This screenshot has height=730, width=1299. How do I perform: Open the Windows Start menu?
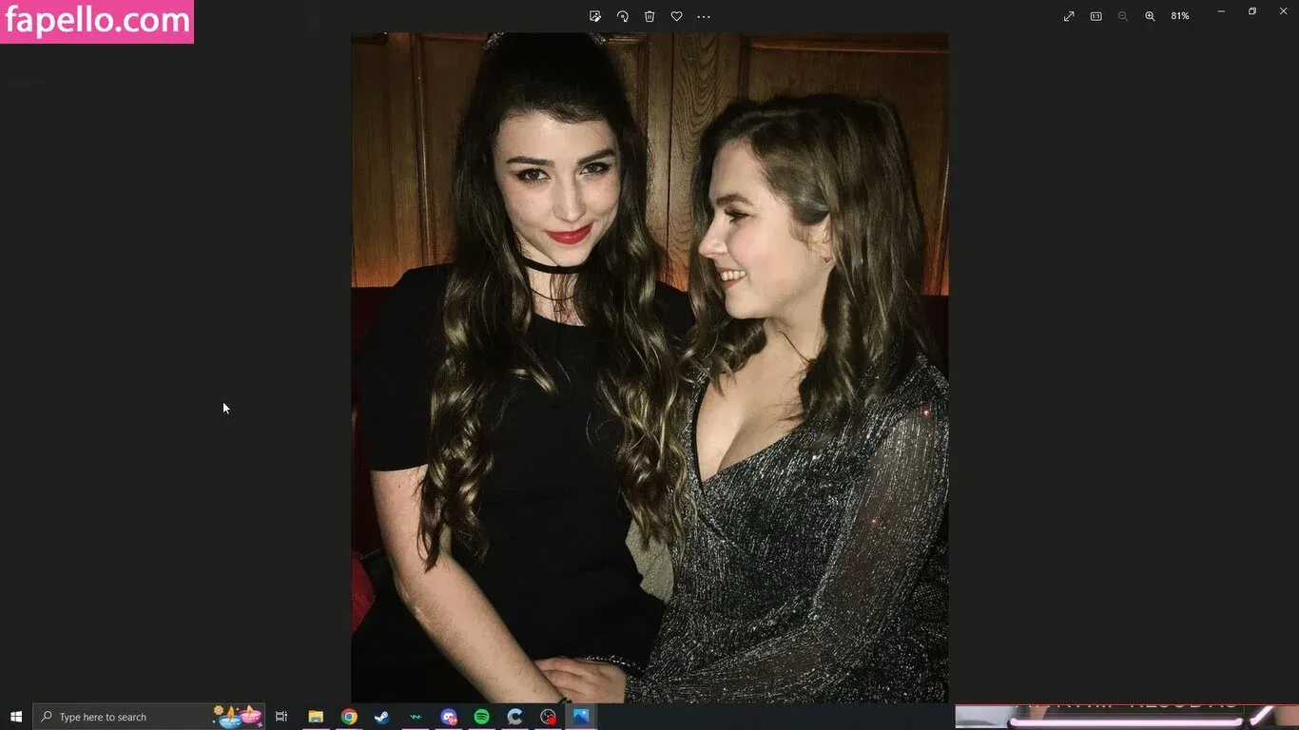[16, 717]
